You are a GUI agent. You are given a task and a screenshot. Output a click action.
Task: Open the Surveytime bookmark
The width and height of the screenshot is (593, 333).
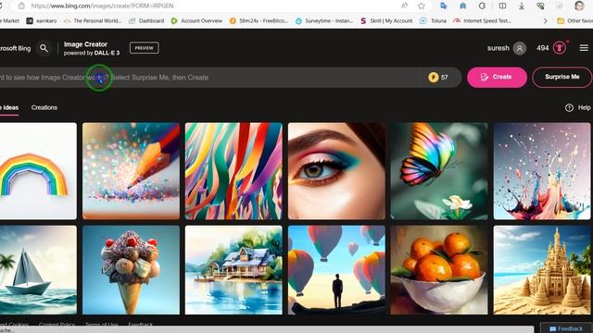(324, 20)
